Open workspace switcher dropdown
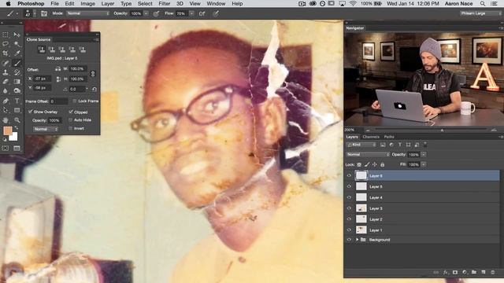The height and width of the screenshot is (283, 504). [x=480, y=13]
